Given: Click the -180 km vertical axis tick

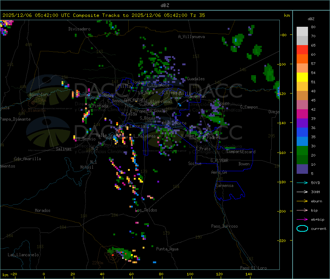Looking at the screenshot, I should (x=282, y=182).
